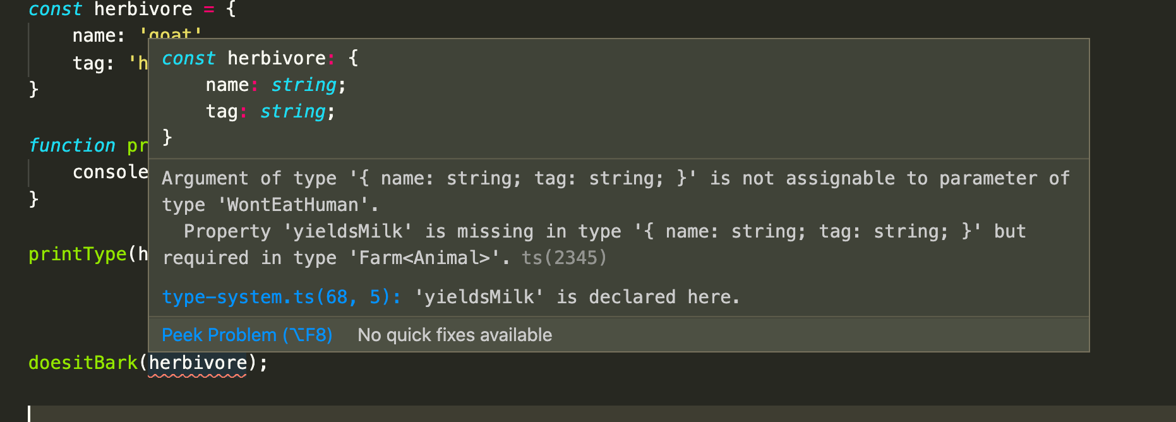The image size is (1176, 422).
Task: Click the tag property inside the hover tooltip
Action: click(x=222, y=111)
